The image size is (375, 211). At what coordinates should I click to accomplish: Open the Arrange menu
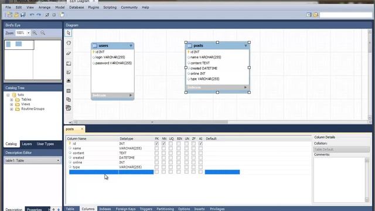coord(45,8)
